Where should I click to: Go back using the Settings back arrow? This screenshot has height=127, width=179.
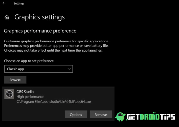[4, 3]
